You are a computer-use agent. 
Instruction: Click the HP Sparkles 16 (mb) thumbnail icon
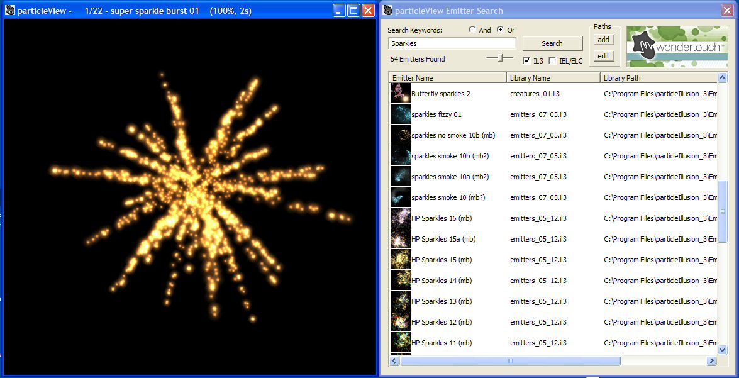(400, 218)
